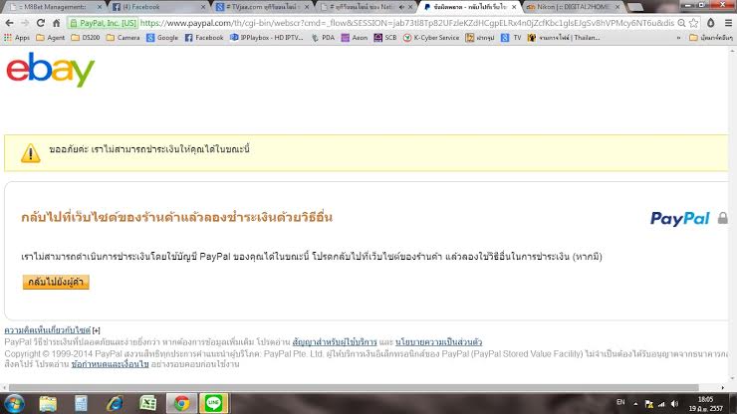Open the browser home page icon
This screenshot has width=737, height=414.
point(57,23)
